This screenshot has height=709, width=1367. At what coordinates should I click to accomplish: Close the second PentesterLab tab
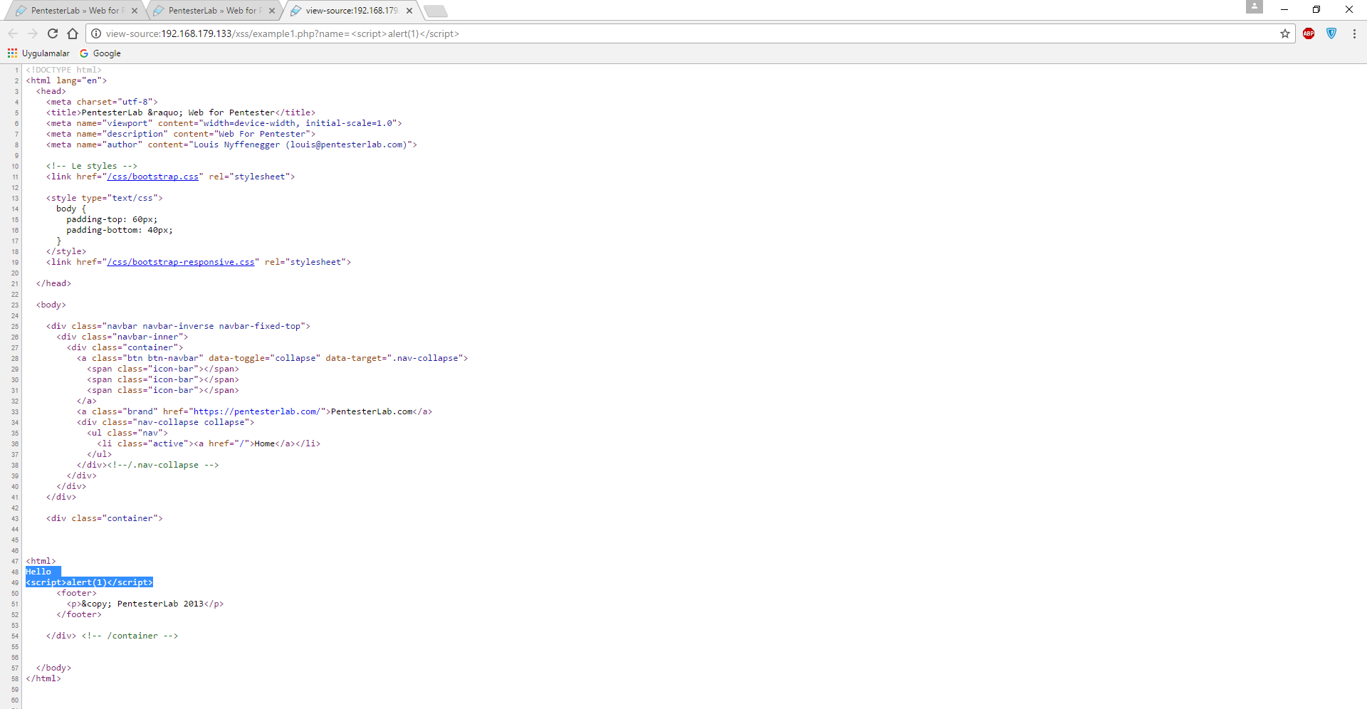click(x=272, y=11)
